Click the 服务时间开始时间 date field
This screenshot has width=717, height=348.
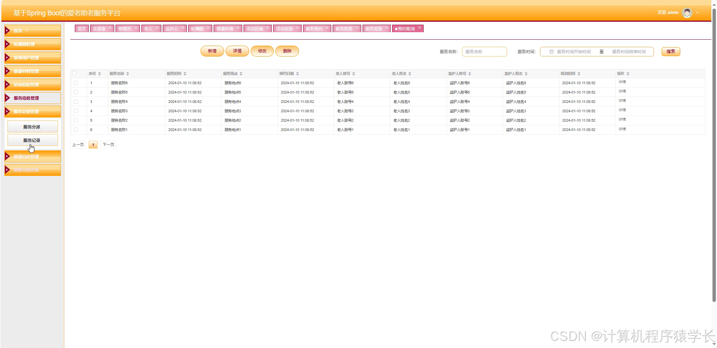[x=574, y=52]
